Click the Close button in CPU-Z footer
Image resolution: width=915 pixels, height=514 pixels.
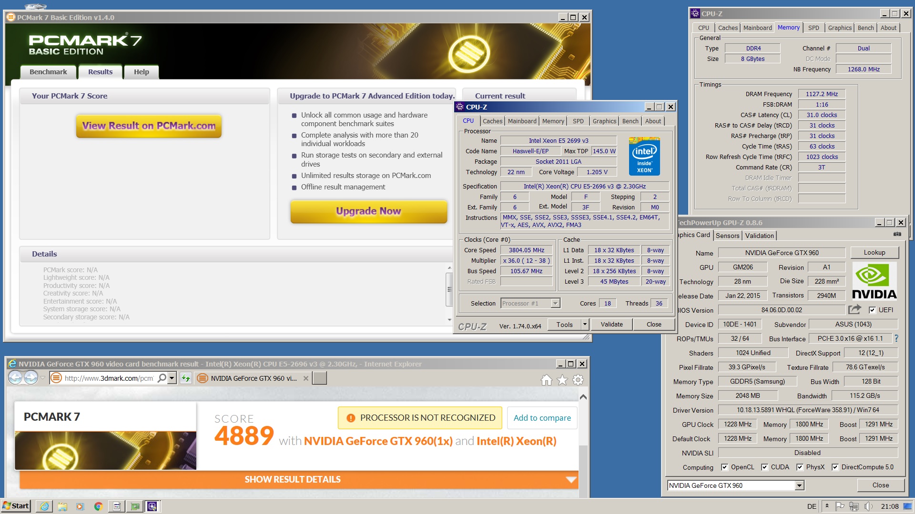tap(654, 325)
